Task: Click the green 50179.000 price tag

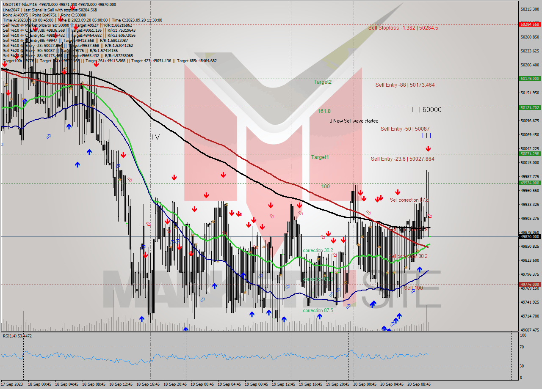Action: tap(530, 78)
